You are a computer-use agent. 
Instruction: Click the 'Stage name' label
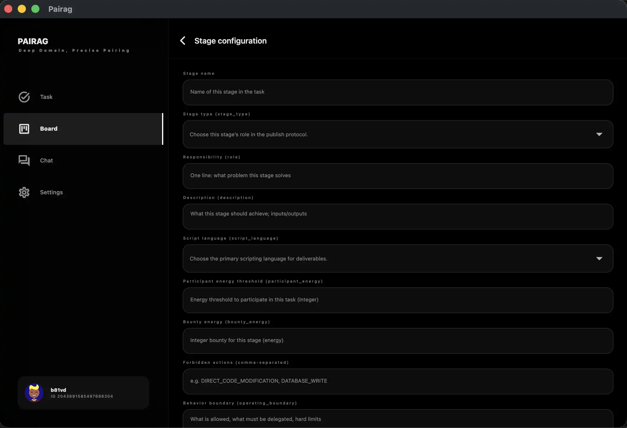point(199,73)
